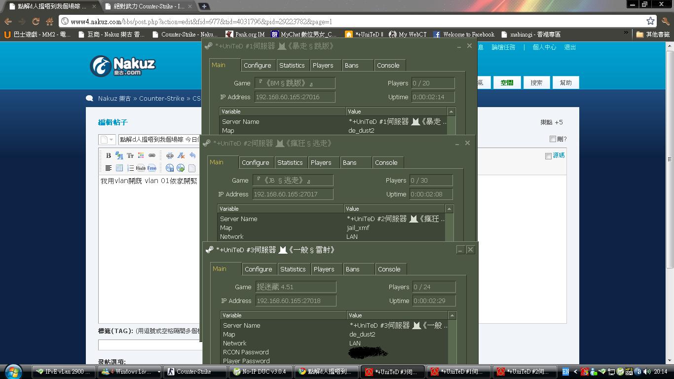
Task: Open Statistics tab in server #1 window
Action: (x=292, y=65)
